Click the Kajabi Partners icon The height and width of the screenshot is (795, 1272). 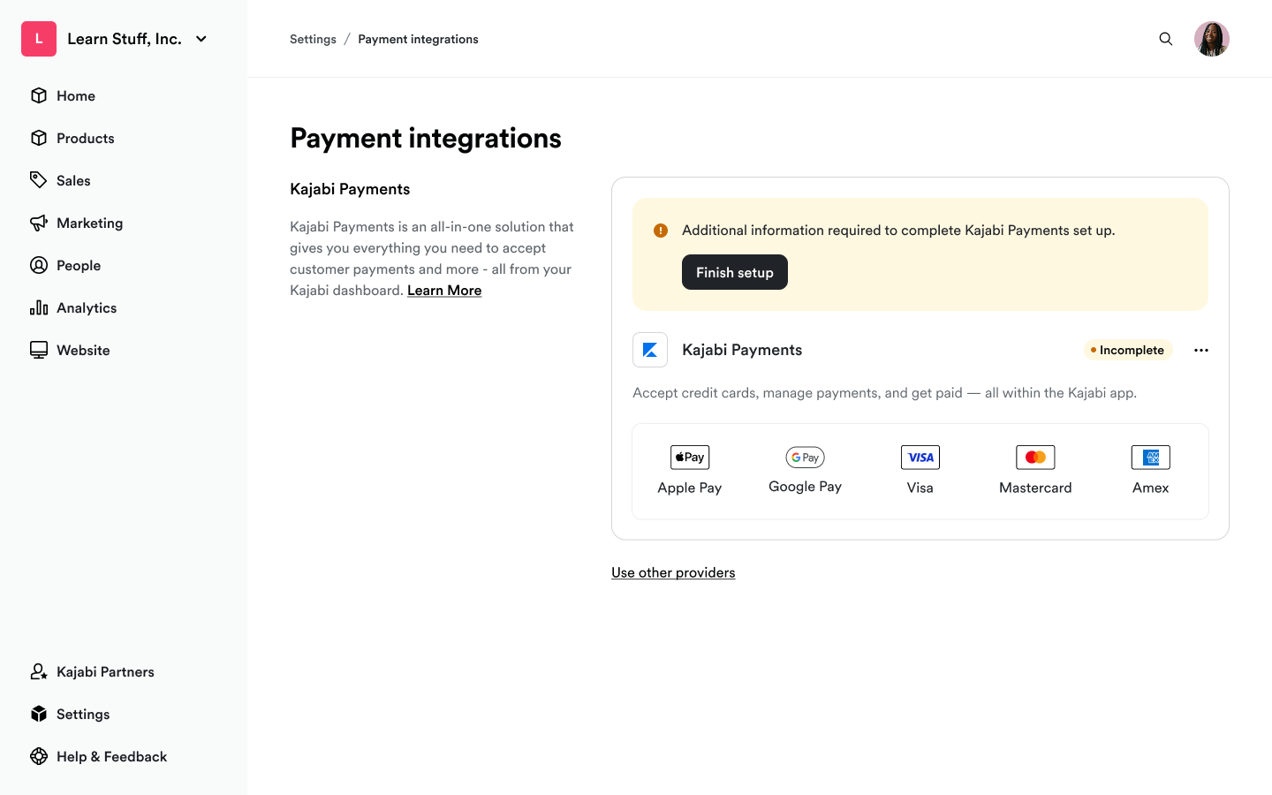point(39,671)
